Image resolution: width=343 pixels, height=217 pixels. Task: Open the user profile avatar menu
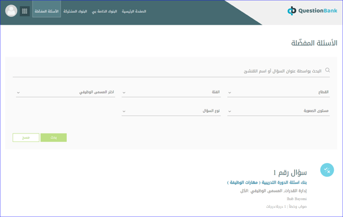coord(11,11)
